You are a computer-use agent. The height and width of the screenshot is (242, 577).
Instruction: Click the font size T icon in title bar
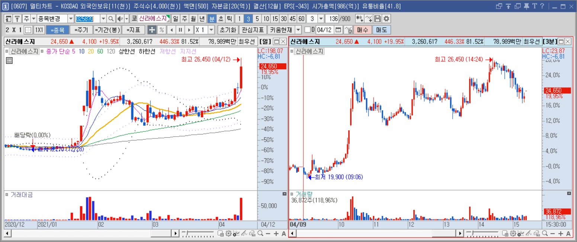(535, 6)
